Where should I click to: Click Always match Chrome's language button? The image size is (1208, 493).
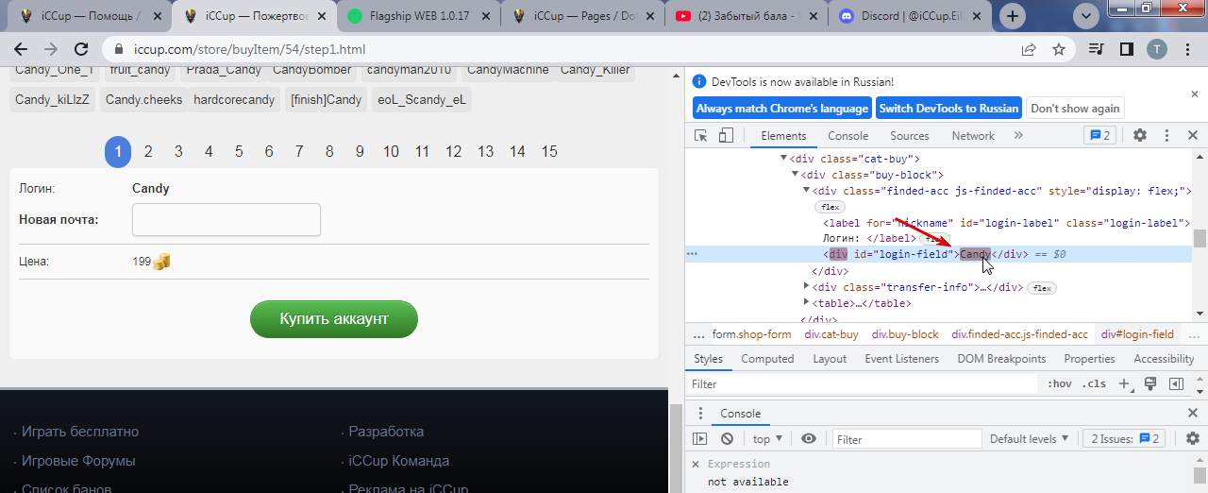(781, 109)
